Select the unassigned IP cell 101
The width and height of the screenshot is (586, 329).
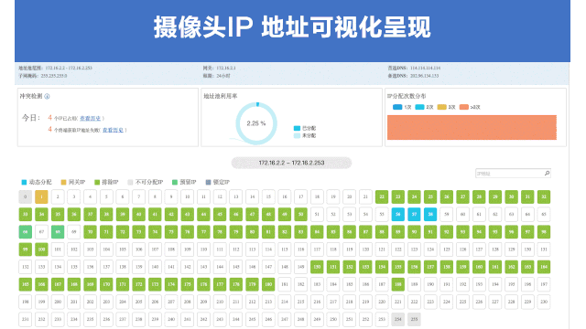coord(58,249)
